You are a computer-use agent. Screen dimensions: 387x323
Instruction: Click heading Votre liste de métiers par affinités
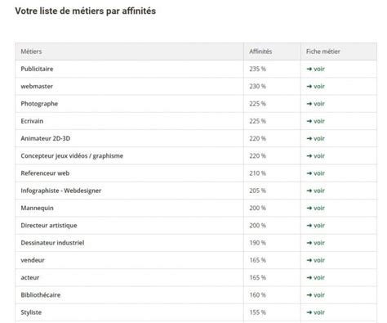86,11
